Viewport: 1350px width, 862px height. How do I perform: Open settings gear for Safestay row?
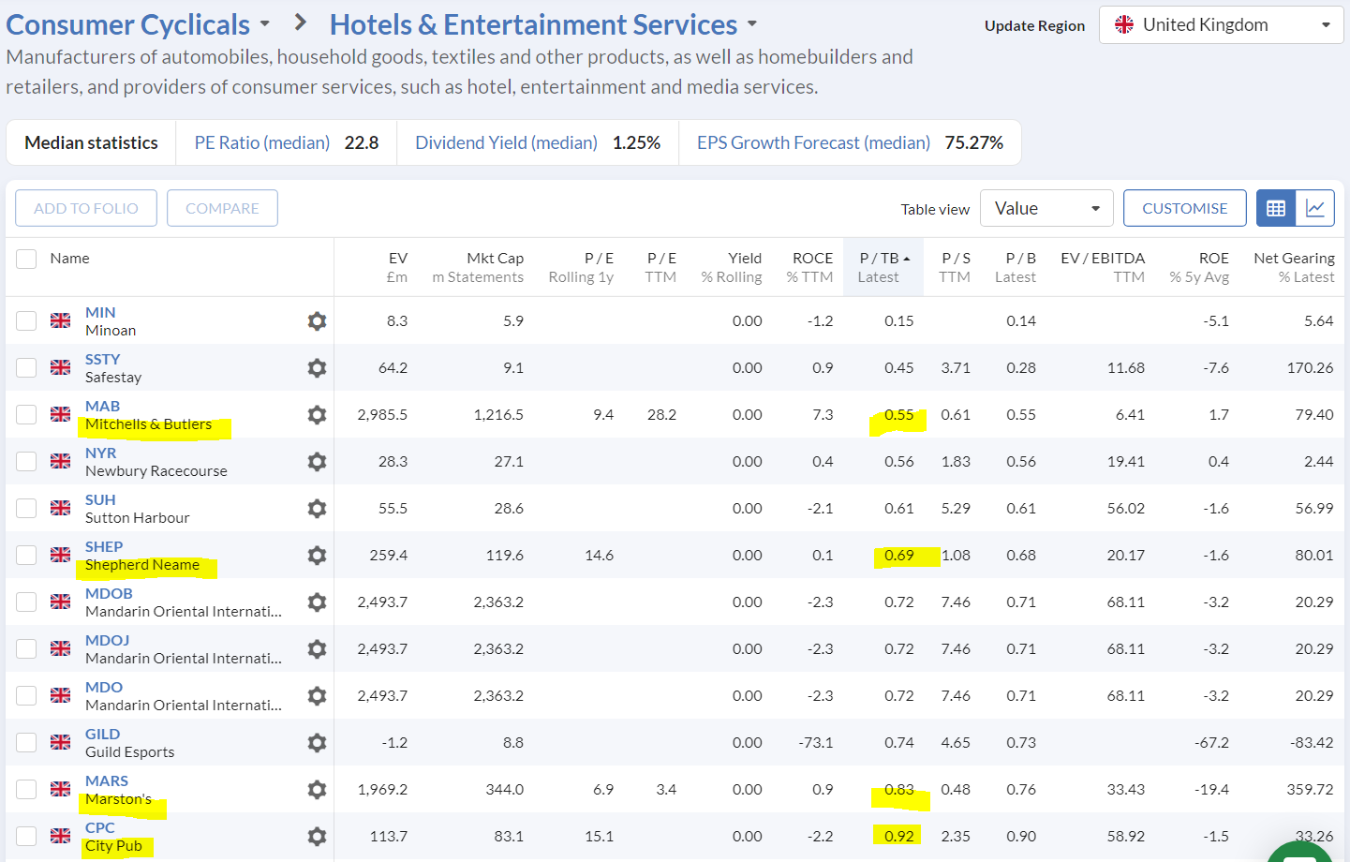317,368
